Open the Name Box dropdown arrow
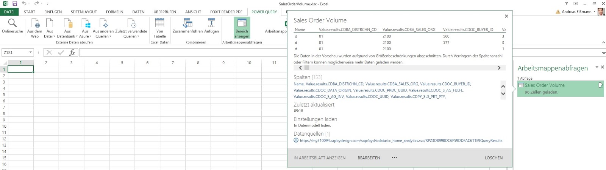This screenshot has height=170, width=606. point(30,53)
